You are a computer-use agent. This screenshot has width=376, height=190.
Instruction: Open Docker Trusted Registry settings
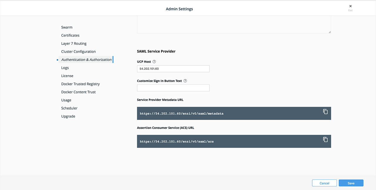pos(80,84)
